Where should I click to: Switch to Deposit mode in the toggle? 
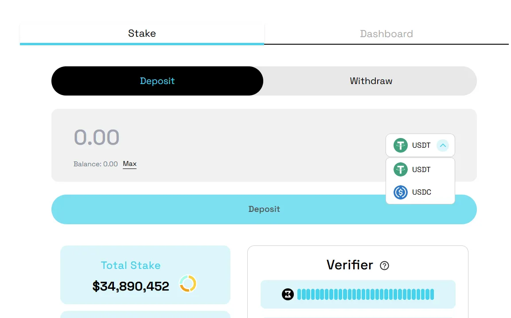157,81
